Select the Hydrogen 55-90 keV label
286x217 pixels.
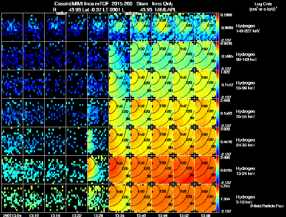(246, 86)
